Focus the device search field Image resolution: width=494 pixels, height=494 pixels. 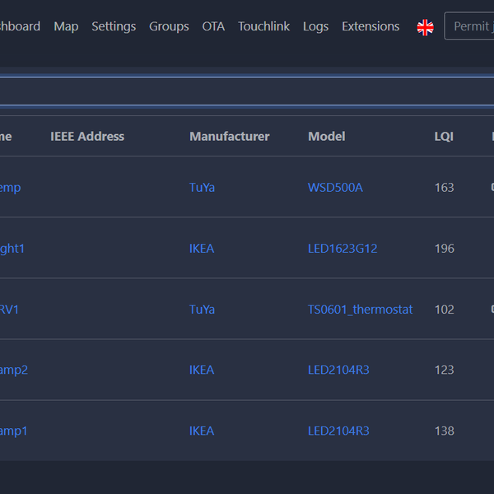pyautogui.click(x=247, y=91)
